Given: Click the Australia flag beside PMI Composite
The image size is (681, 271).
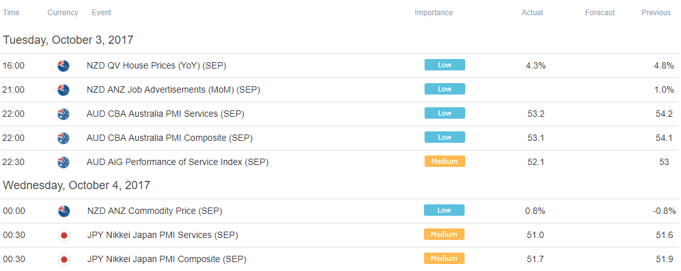Looking at the screenshot, I should pyautogui.click(x=63, y=138).
